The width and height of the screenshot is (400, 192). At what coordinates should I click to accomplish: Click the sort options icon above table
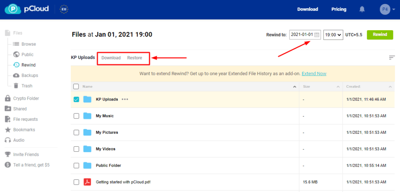[x=391, y=58]
